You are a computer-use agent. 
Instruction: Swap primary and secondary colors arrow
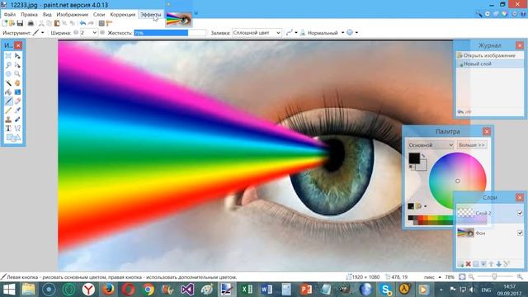pos(423,156)
